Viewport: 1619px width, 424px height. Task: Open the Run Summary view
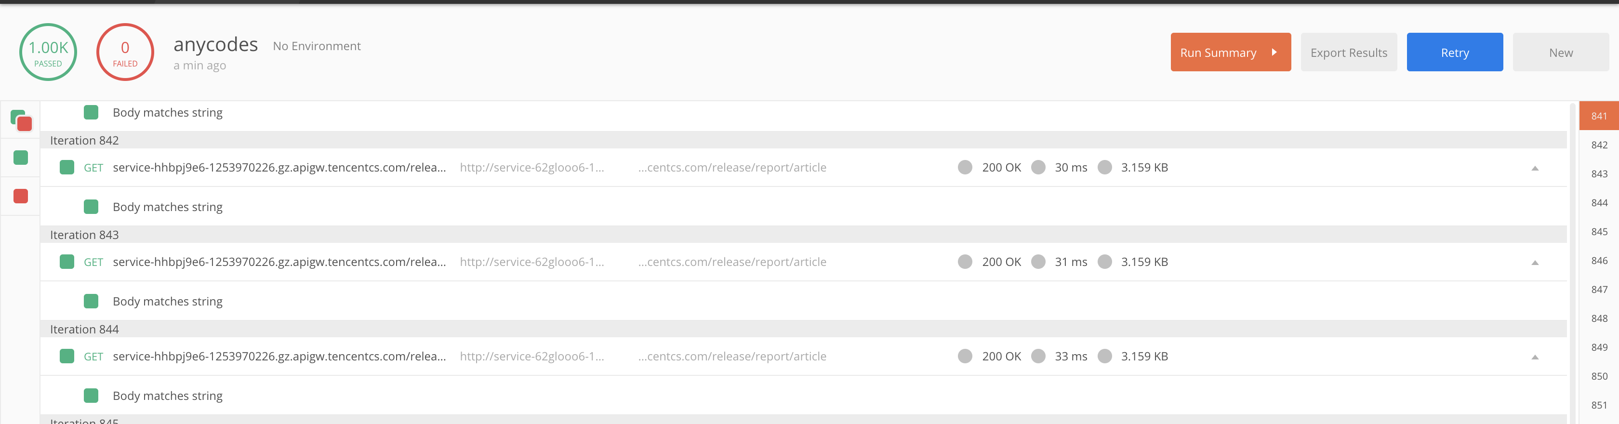pyautogui.click(x=1230, y=52)
